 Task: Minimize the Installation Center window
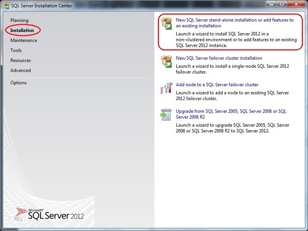tap(271, 4)
